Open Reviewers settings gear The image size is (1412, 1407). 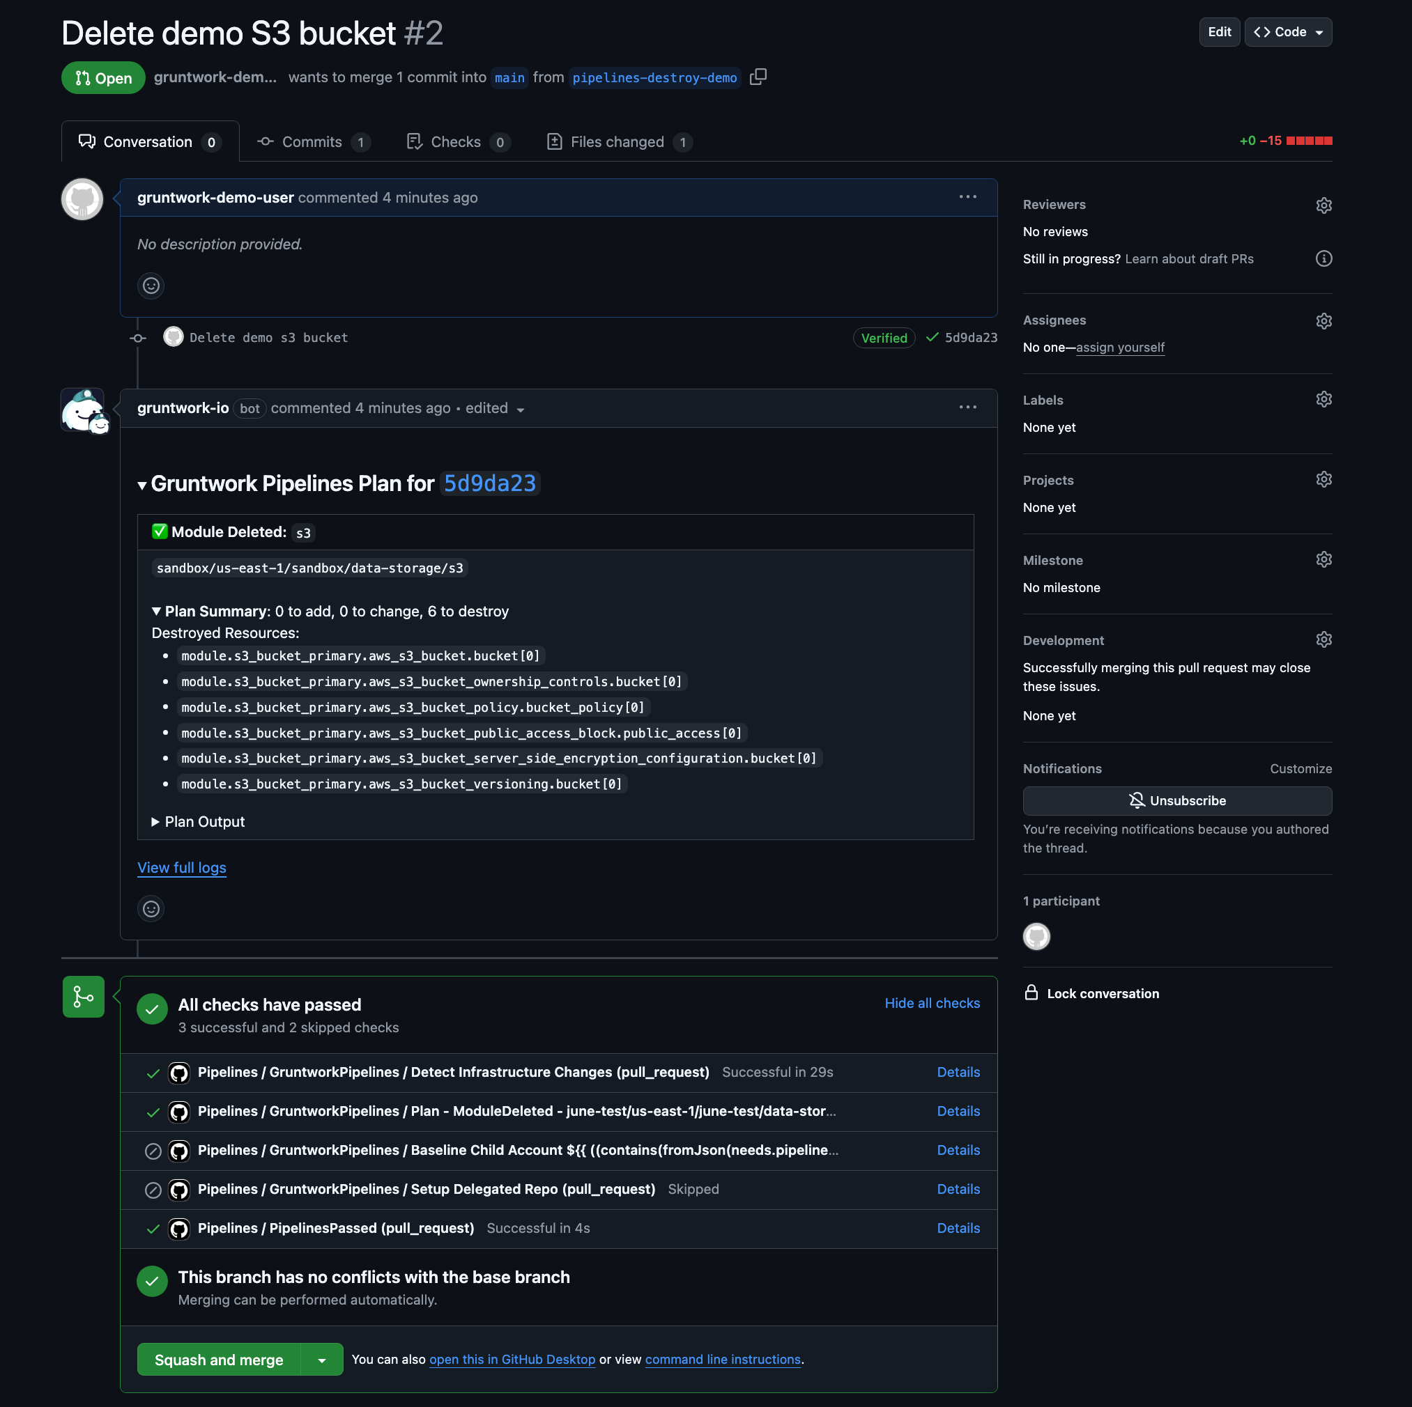1323,205
